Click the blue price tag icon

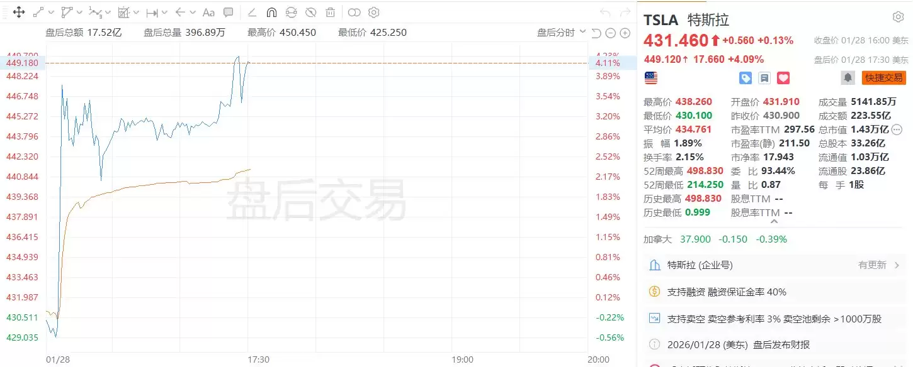pyautogui.click(x=746, y=78)
